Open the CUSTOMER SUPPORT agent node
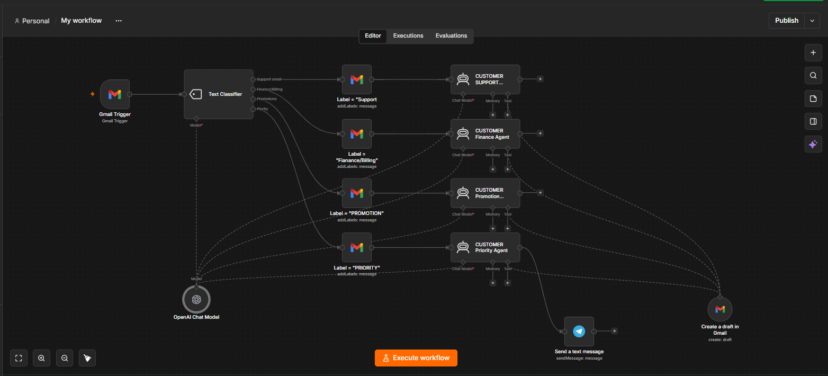The image size is (828, 376). pos(485,79)
